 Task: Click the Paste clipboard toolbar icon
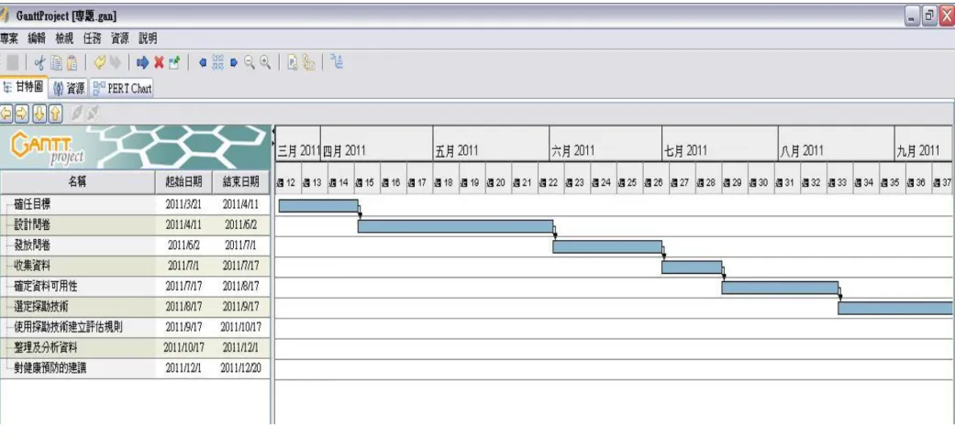[x=72, y=62]
